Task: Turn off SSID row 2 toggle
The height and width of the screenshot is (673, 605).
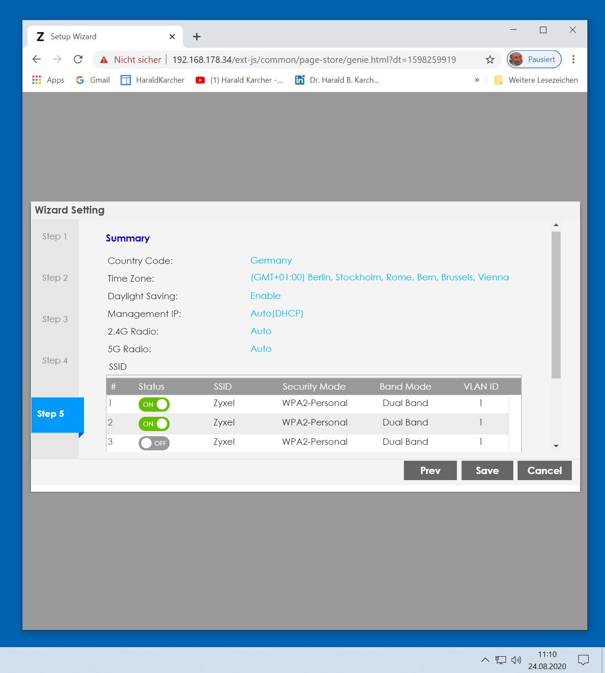Action: click(154, 424)
